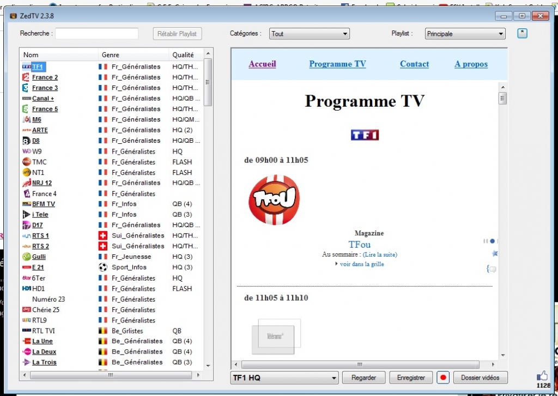Click the La Deux channel logo icon

click(x=27, y=352)
